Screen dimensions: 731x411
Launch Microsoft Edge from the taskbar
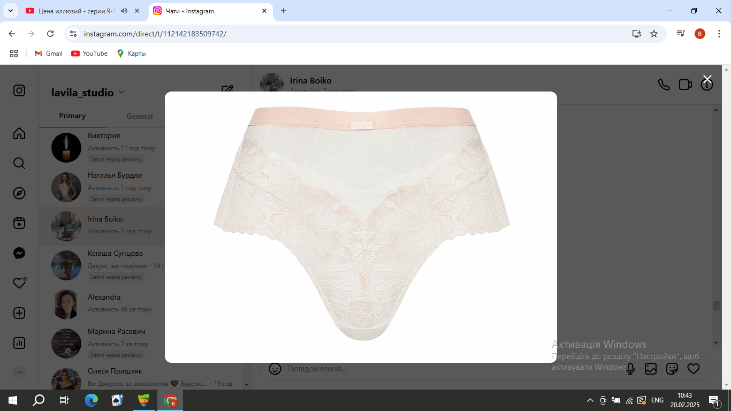tap(92, 400)
